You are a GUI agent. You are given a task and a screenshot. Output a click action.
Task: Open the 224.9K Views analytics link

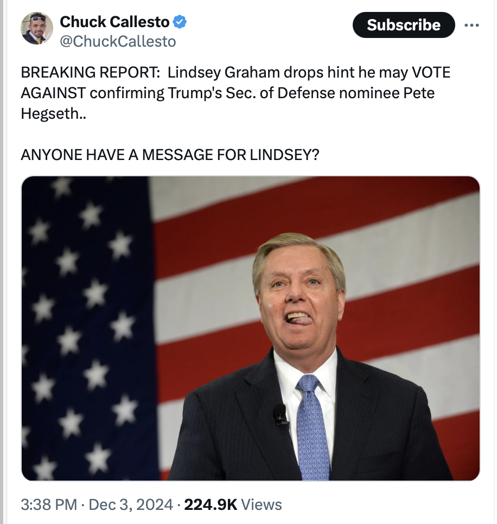[x=212, y=504]
